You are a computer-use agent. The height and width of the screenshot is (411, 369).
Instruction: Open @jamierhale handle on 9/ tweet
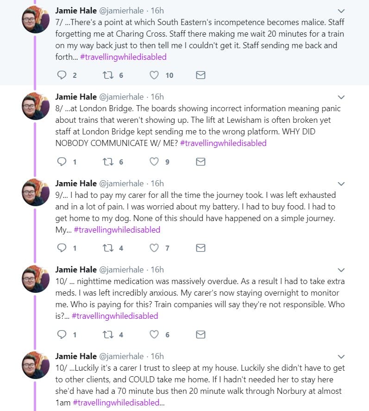click(121, 183)
